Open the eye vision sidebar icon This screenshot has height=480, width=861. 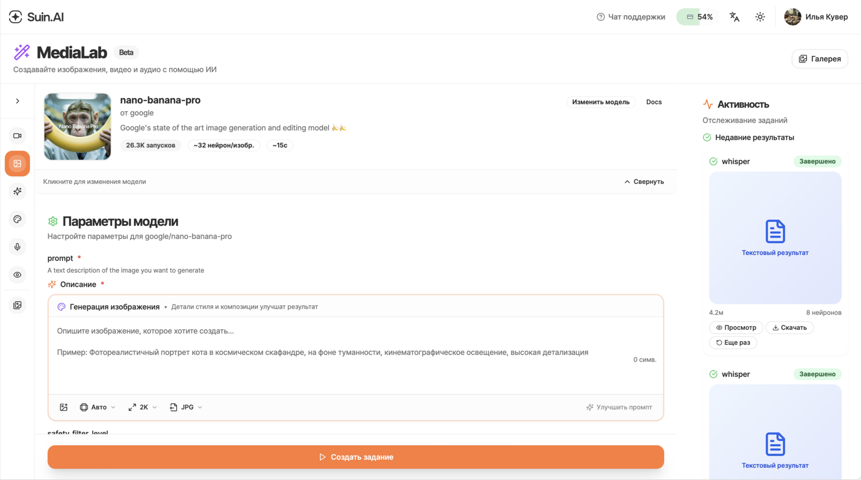(x=17, y=275)
